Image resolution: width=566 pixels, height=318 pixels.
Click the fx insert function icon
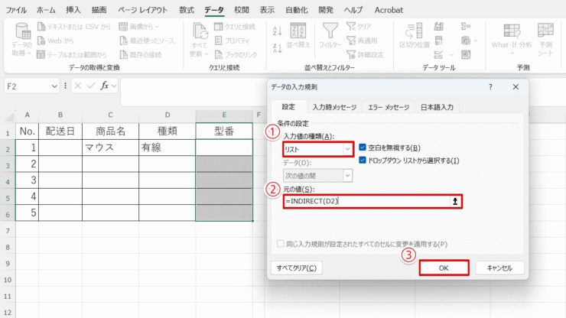[x=104, y=86]
